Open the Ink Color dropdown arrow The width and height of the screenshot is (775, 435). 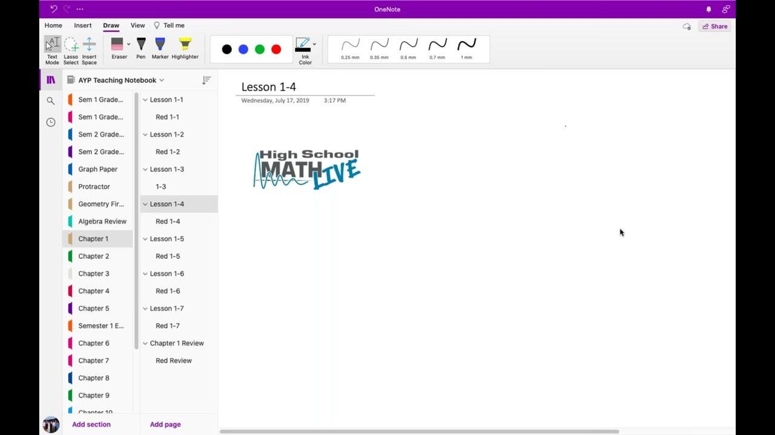(x=314, y=44)
